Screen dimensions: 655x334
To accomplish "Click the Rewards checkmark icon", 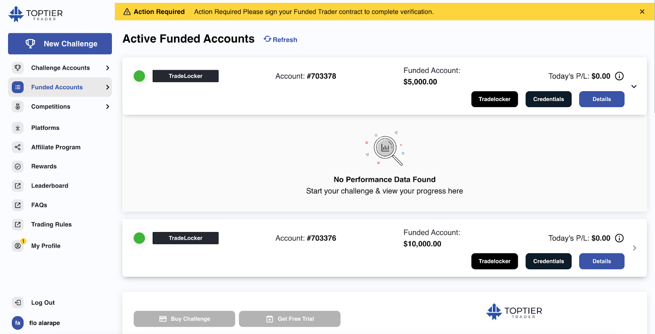I will point(18,166).
